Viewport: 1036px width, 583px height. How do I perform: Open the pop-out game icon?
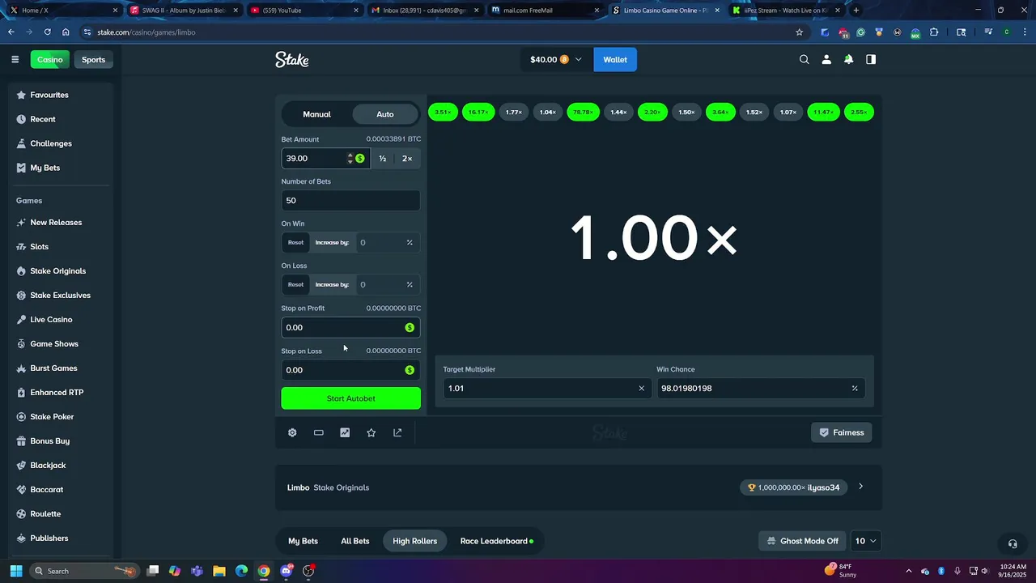point(397,432)
